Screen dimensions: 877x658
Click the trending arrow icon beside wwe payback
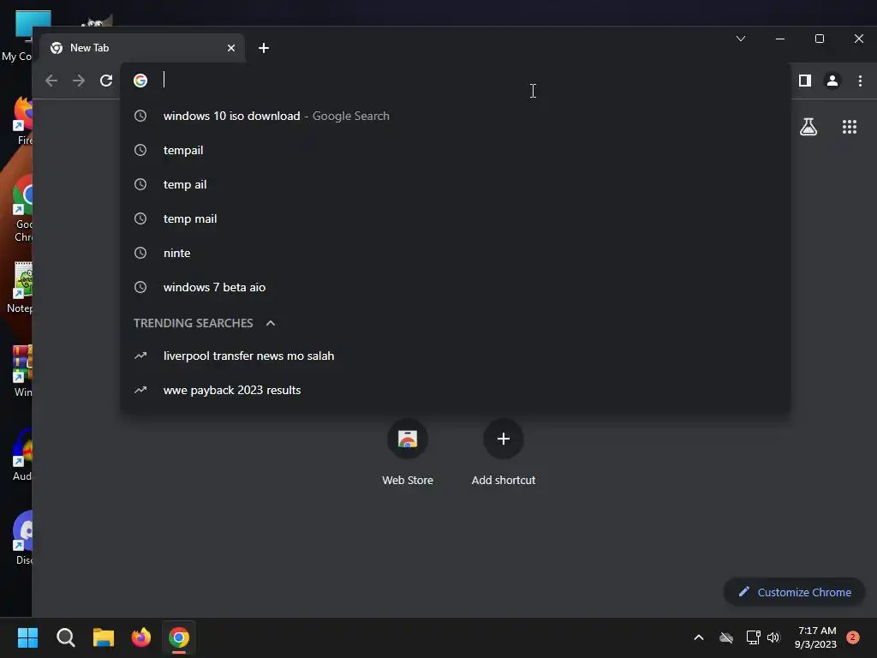pos(140,390)
